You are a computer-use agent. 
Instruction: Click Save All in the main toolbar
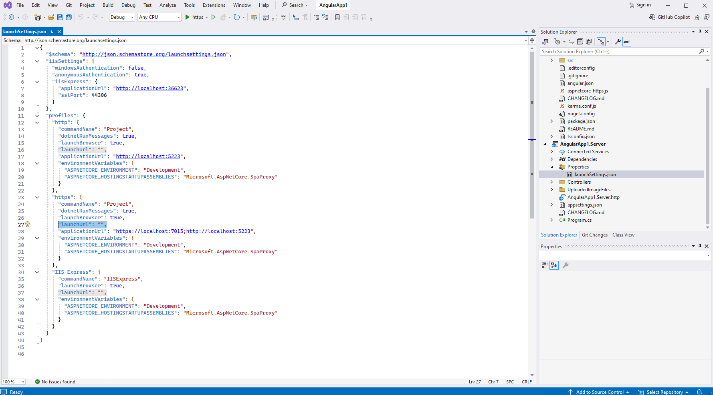point(69,17)
